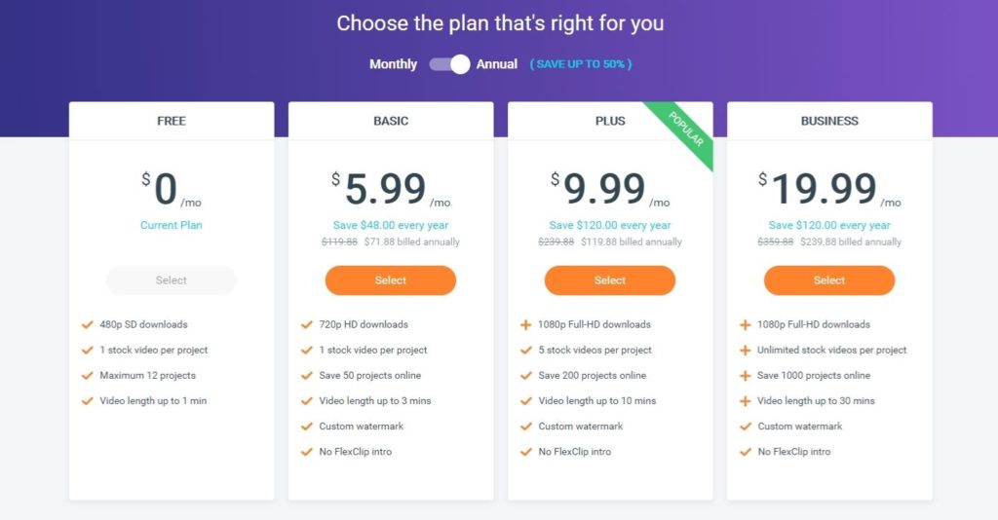Image resolution: width=998 pixels, height=520 pixels.
Task: Select the Annual billing option label
Action: coord(496,64)
